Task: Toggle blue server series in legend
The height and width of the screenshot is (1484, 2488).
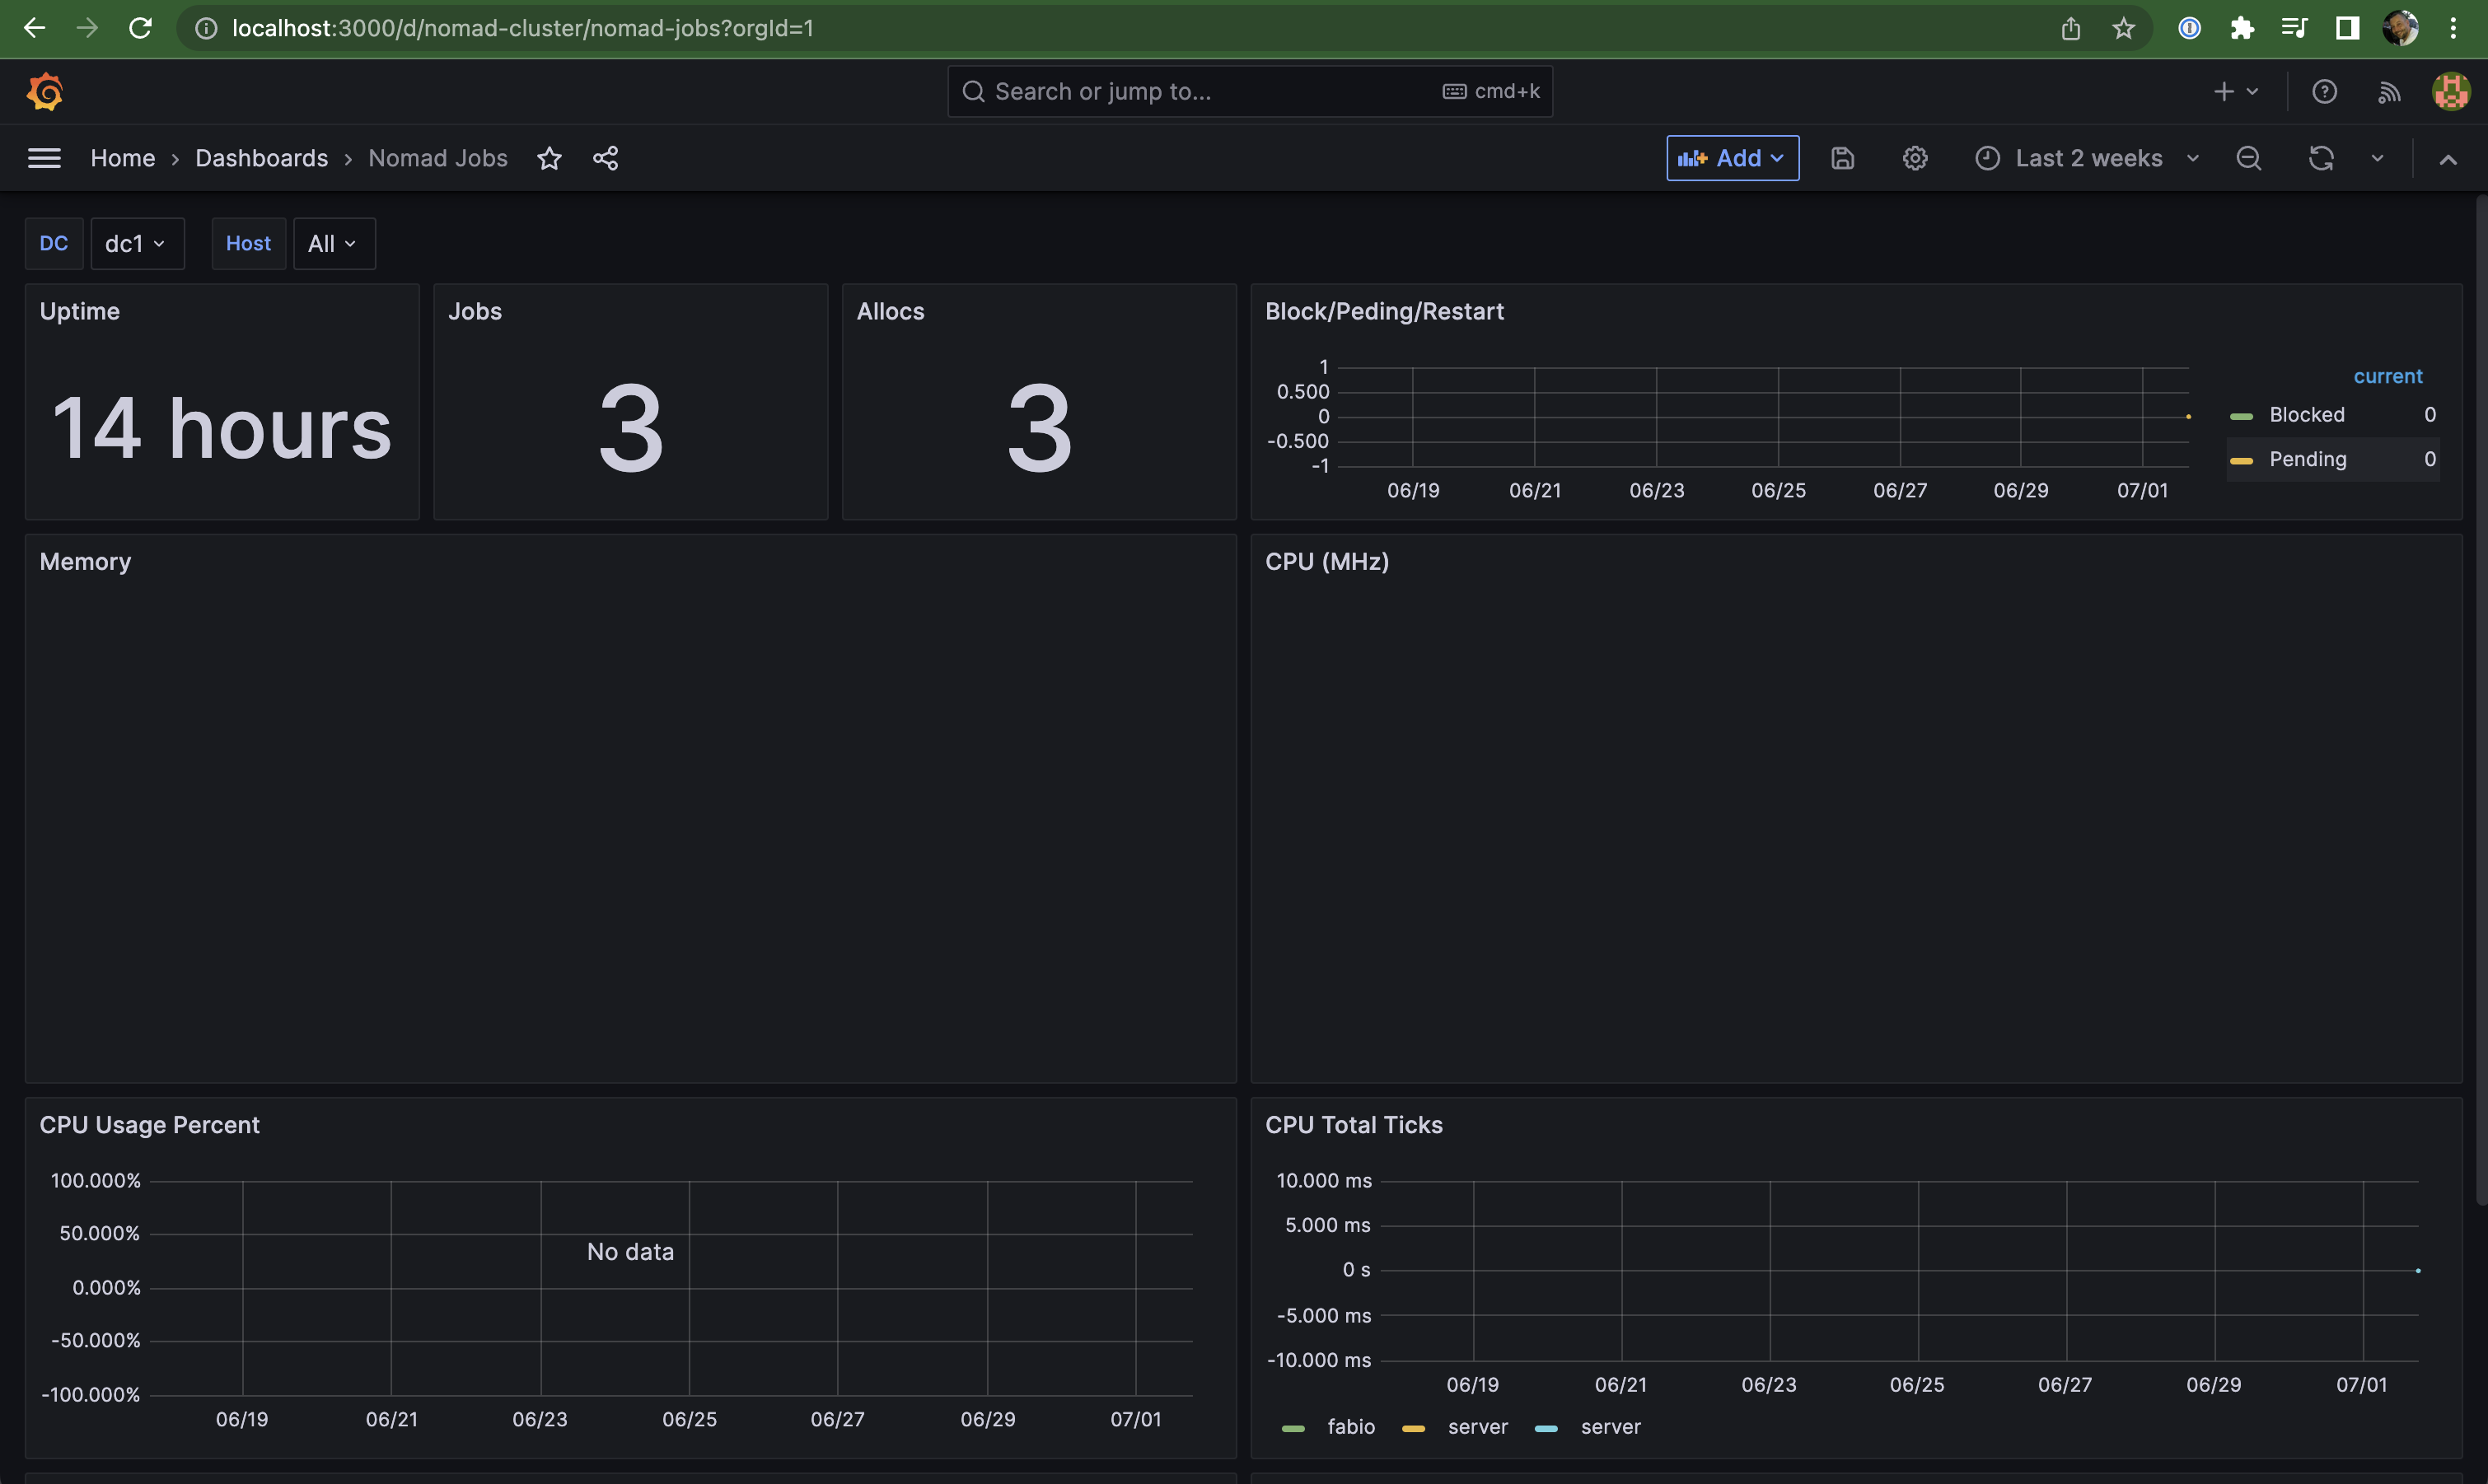Action: [1610, 1427]
